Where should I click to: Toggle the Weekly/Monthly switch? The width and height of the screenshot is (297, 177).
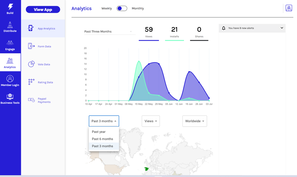click(122, 8)
